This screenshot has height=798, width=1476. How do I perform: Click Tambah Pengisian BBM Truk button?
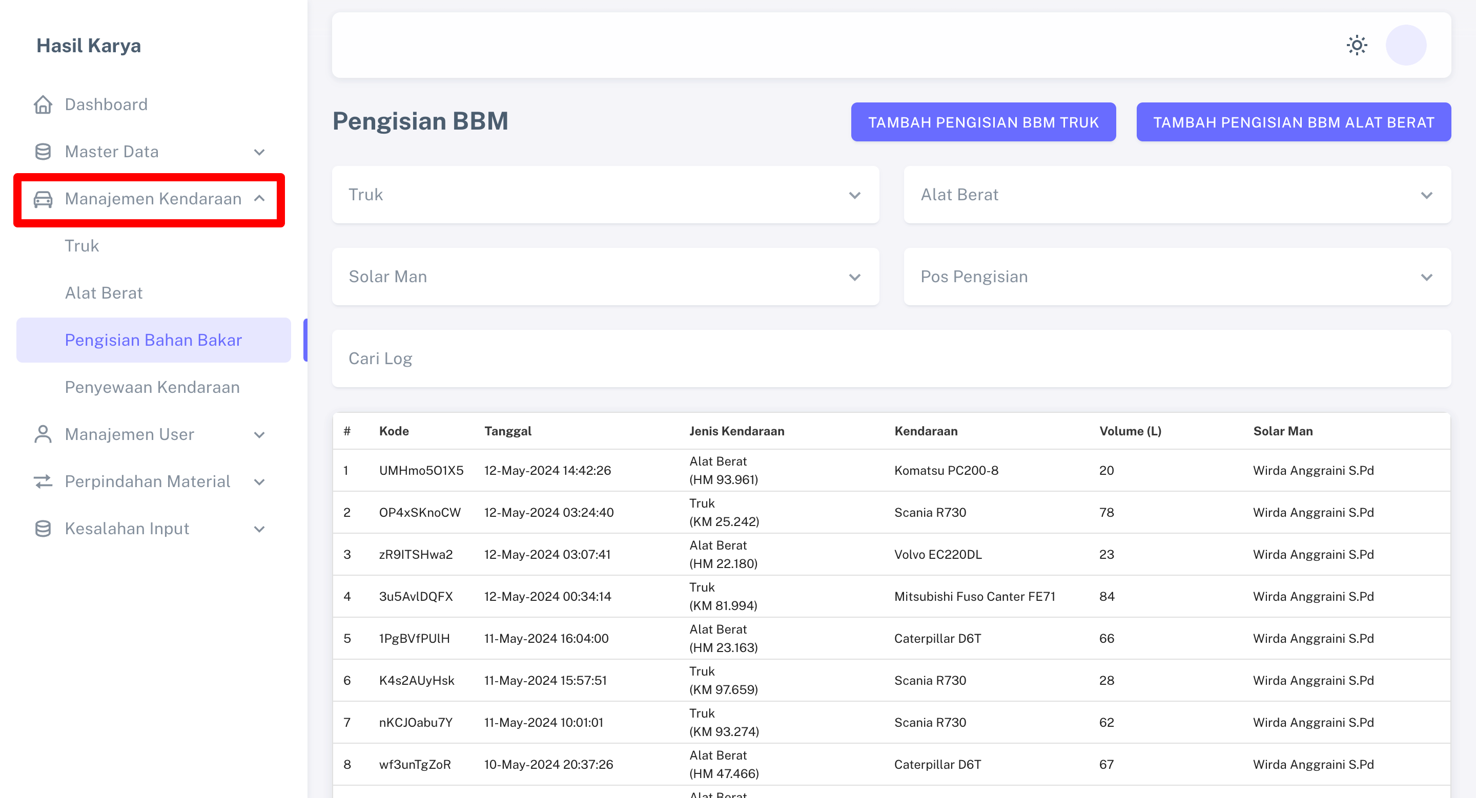click(x=982, y=122)
